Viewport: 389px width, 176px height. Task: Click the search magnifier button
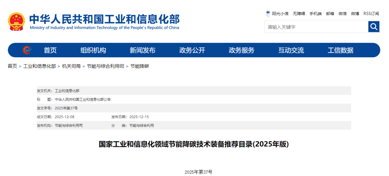tap(374, 27)
